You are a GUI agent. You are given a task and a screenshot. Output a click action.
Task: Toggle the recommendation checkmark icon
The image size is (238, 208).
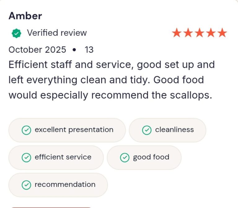[x=26, y=185]
